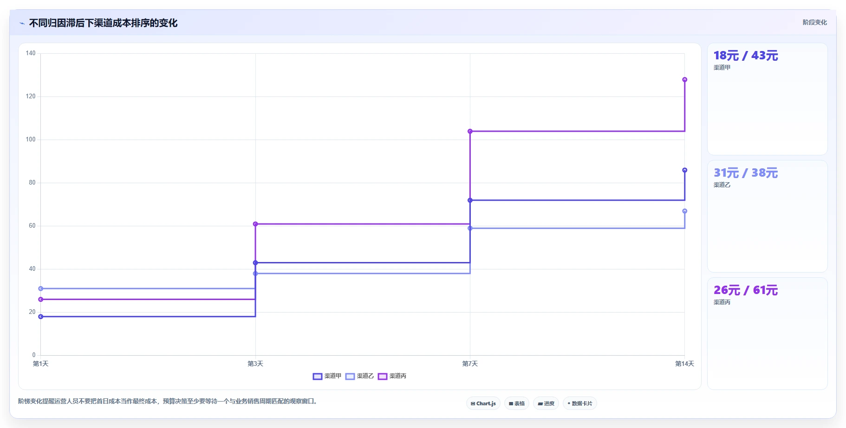Click the 第14天 x-axis label
Image resolution: width=846 pixels, height=428 pixels.
(x=684, y=364)
